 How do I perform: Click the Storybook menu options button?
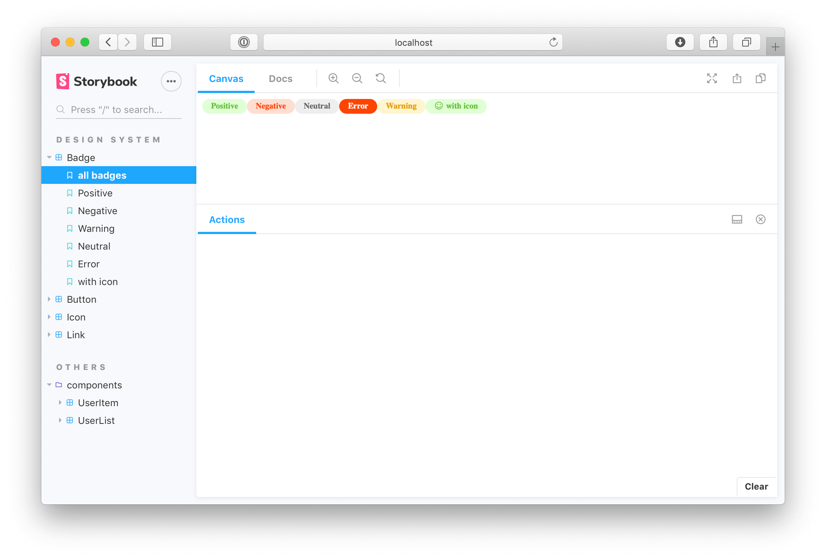click(171, 81)
